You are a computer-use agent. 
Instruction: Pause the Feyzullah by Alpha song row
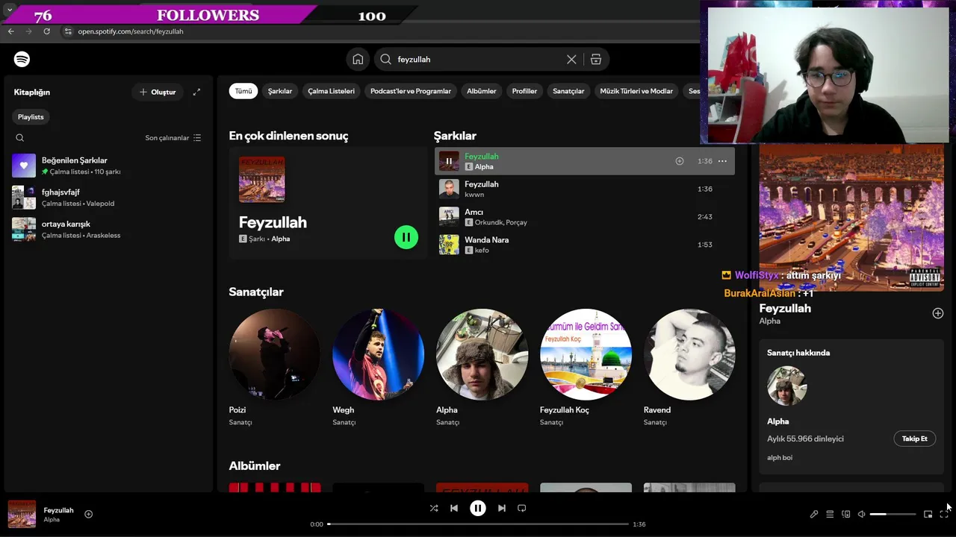[x=449, y=161]
